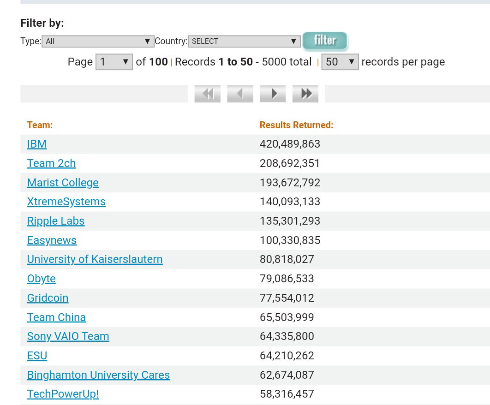Select the value 64,335,800
The image size is (490, 405).
tap(287, 337)
